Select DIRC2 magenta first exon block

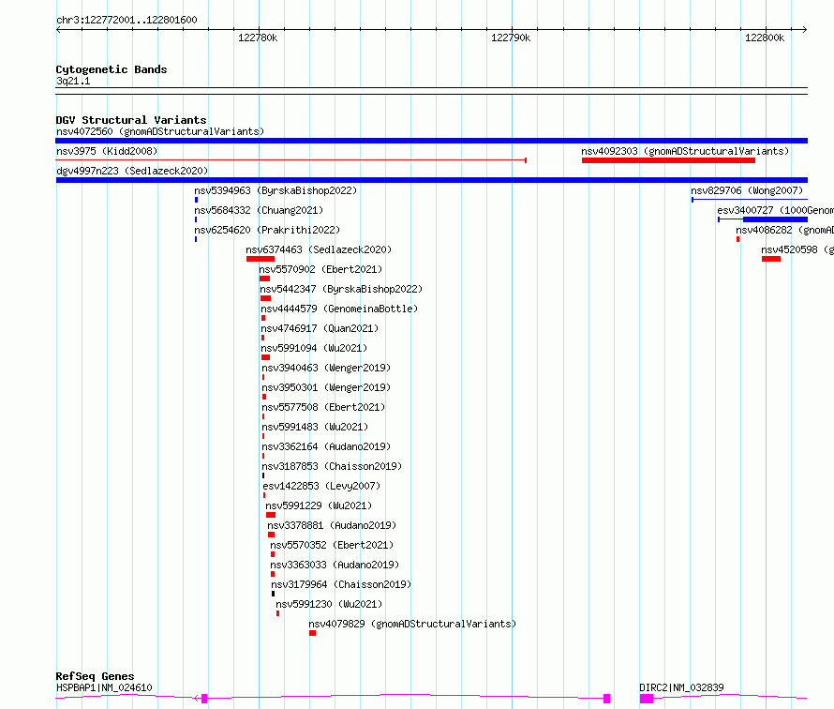[x=647, y=699]
